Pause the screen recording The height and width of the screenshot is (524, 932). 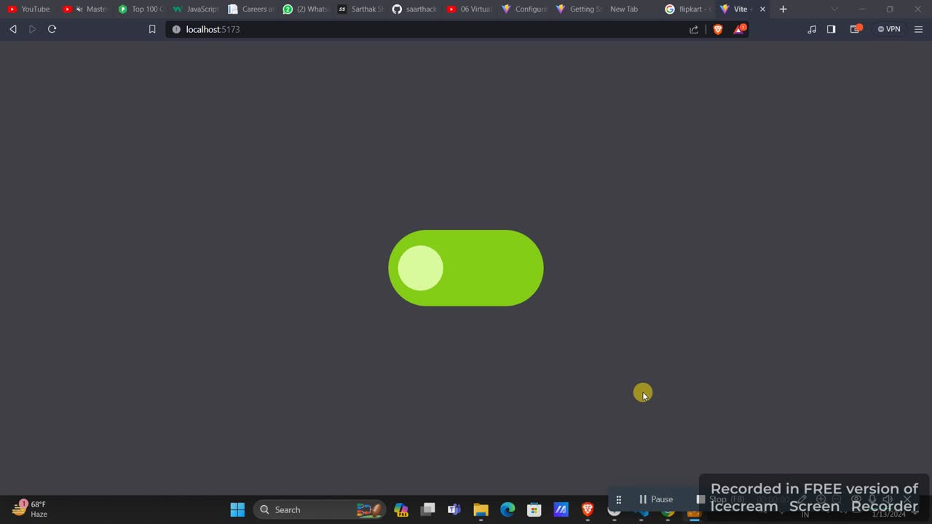[656, 499]
